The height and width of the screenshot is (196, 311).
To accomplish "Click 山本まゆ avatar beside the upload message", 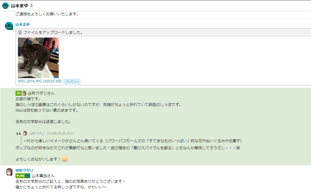I will click(9, 26).
